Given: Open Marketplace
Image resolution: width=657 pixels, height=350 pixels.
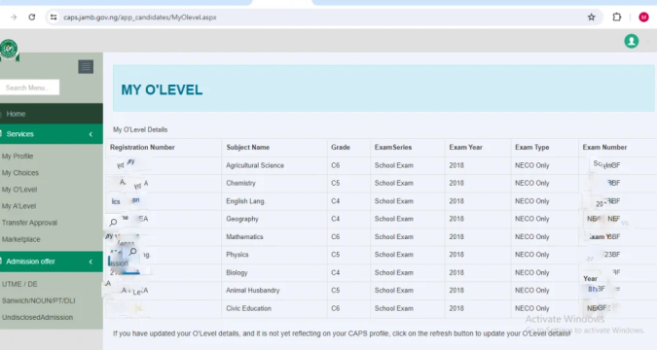Looking at the screenshot, I should (21, 239).
